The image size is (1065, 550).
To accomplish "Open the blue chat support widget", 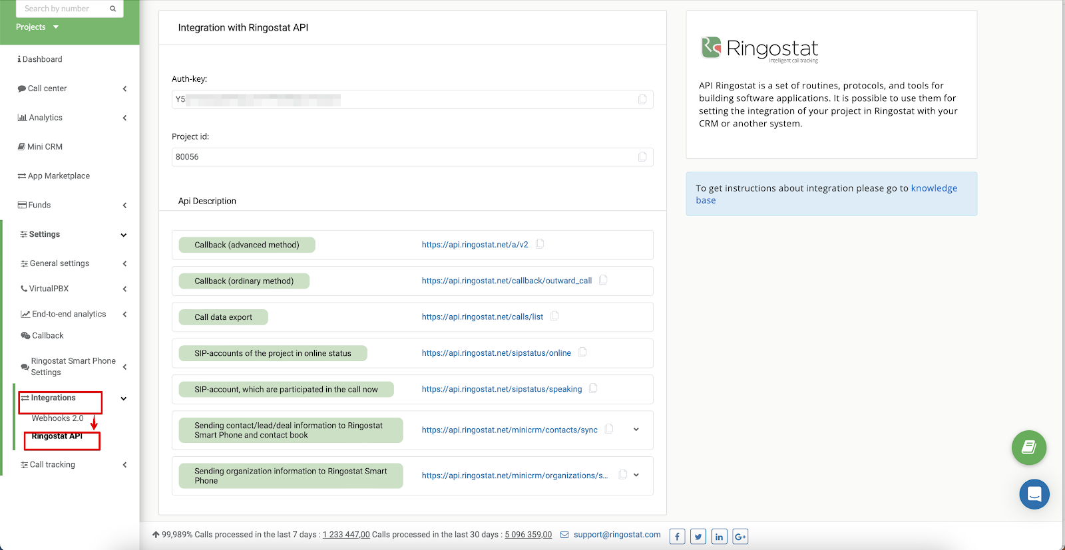I will 1034,494.
